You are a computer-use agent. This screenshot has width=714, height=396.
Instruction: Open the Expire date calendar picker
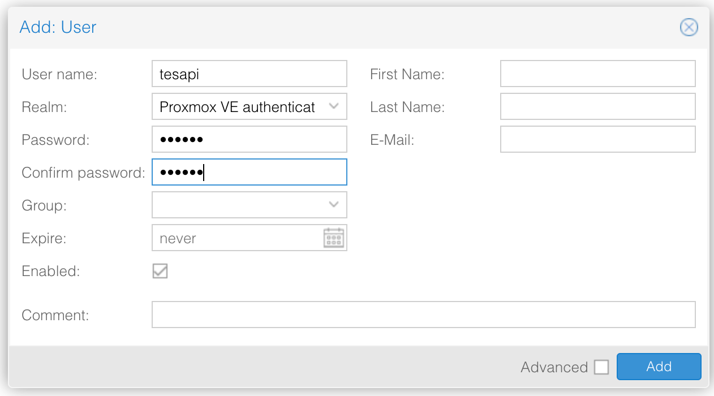[x=334, y=238]
